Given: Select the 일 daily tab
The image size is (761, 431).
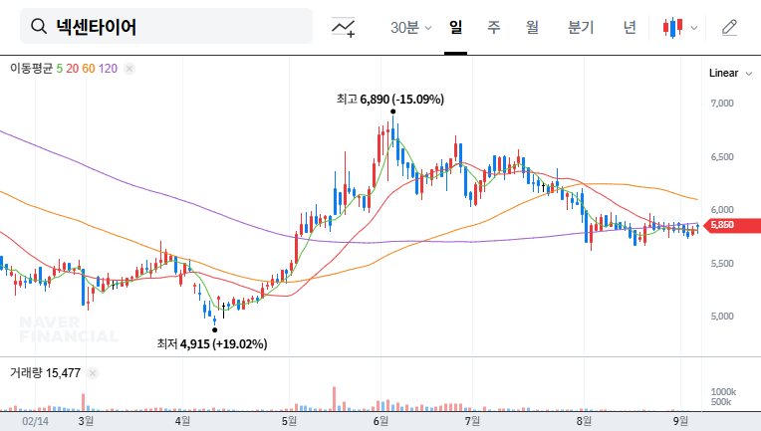Looking at the screenshot, I should click(x=456, y=27).
